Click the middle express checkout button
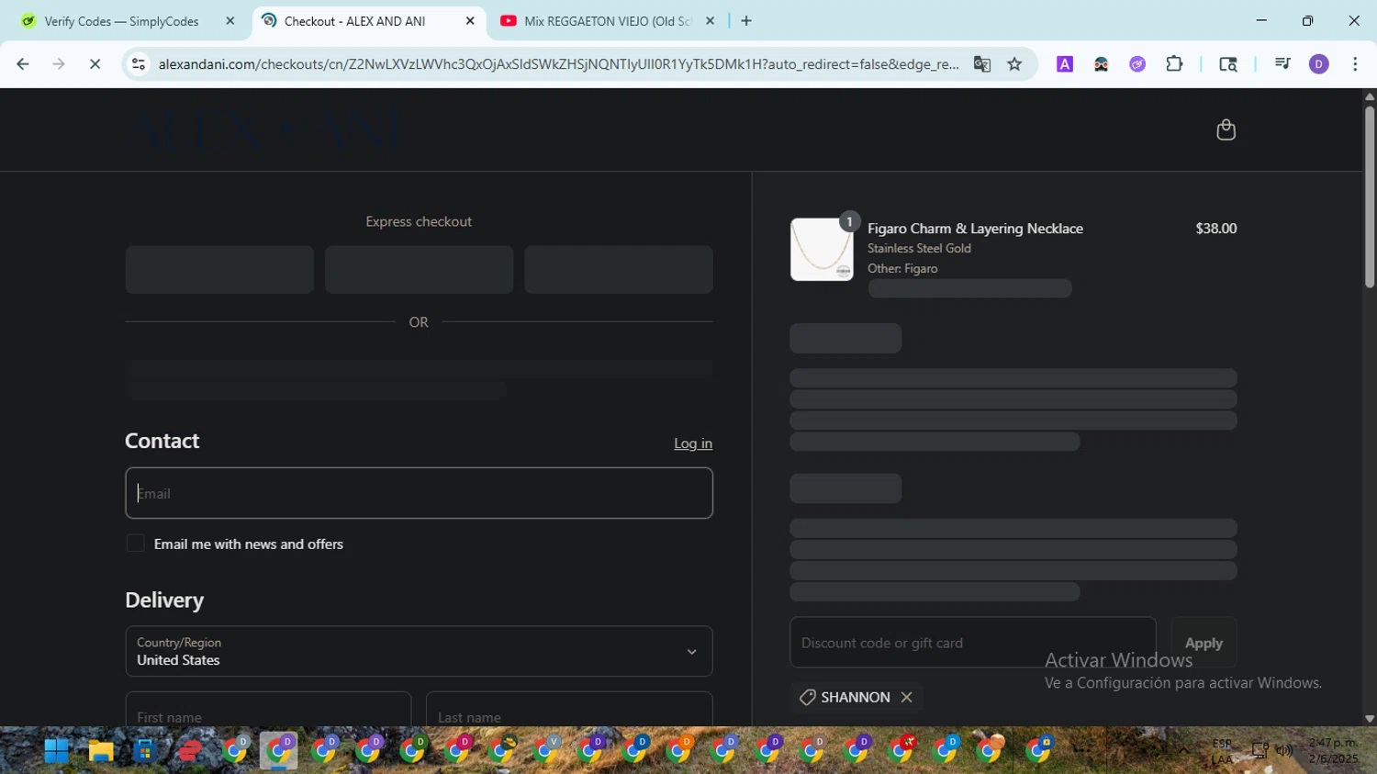Viewport: 1377px width, 774px height. click(419, 269)
